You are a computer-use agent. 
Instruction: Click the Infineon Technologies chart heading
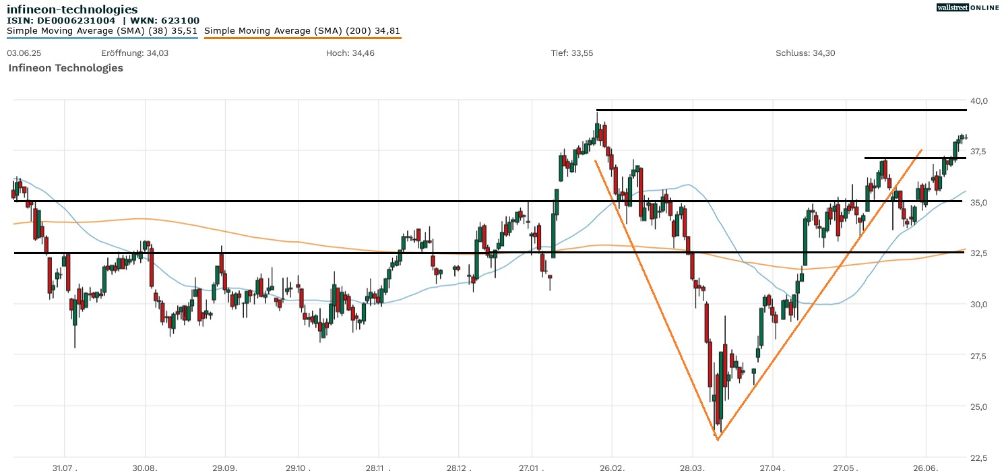(x=65, y=68)
